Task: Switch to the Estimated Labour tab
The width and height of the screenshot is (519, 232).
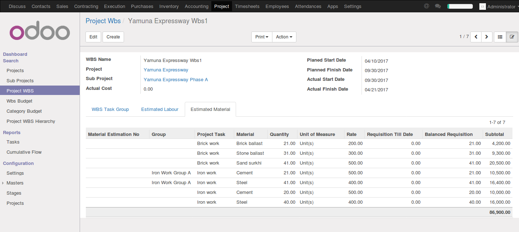Action: (x=160, y=109)
